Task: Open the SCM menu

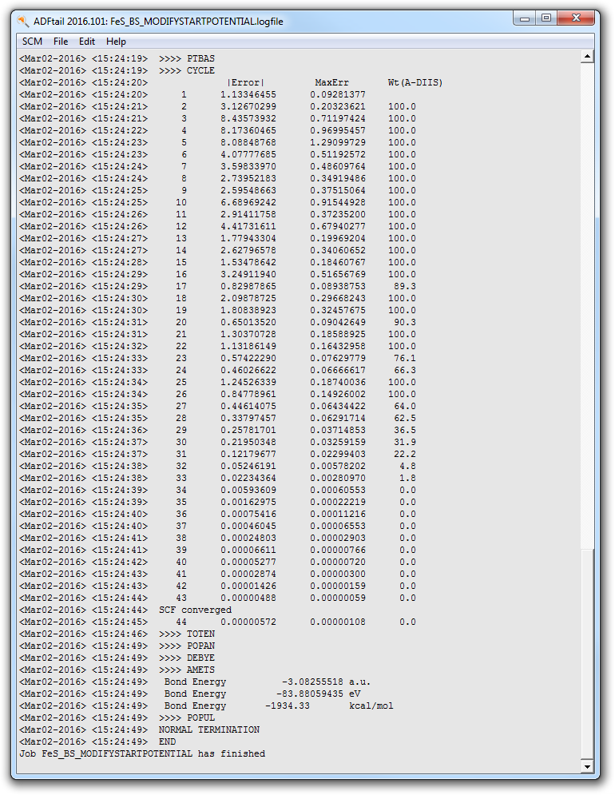Action: click(32, 42)
